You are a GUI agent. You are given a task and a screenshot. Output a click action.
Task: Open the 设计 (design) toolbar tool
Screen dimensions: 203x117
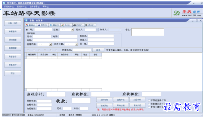(66, 25)
